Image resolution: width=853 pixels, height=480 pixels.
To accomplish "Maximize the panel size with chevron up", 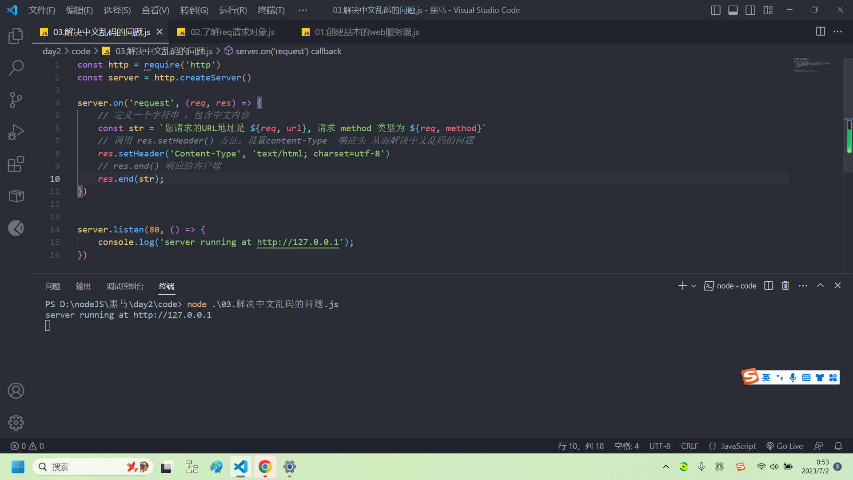I will point(820,286).
